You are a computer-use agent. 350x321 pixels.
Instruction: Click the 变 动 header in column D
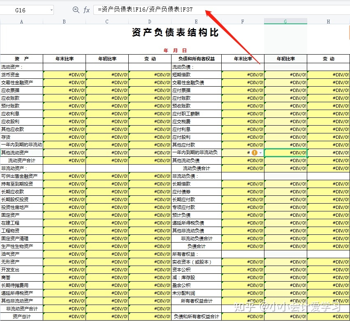click(150, 59)
